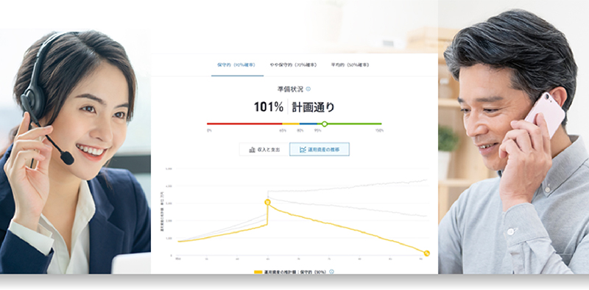Select the 保守的 (90%確率) tab
This screenshot has height=290, width=589.
pos(236,65)
